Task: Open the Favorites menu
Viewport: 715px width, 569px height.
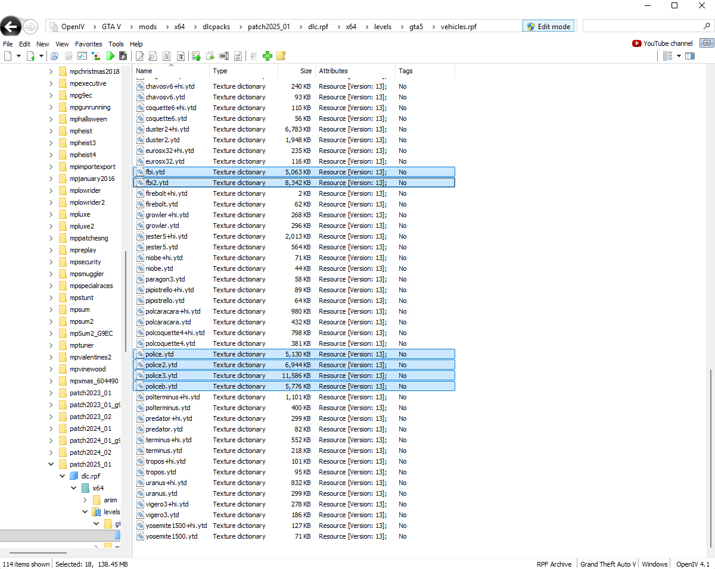Action: click(x=88, y=44)
